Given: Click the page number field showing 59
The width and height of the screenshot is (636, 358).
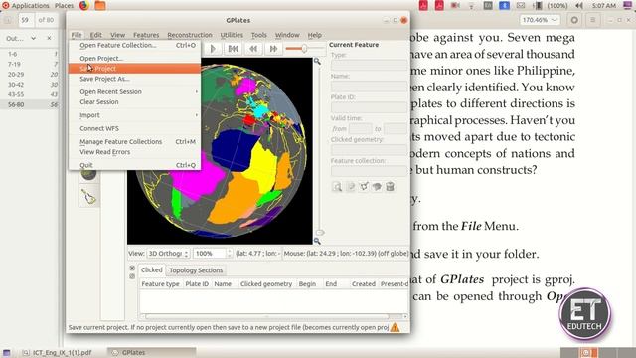Looking at the screenshot, I should (x=26, y=20).
